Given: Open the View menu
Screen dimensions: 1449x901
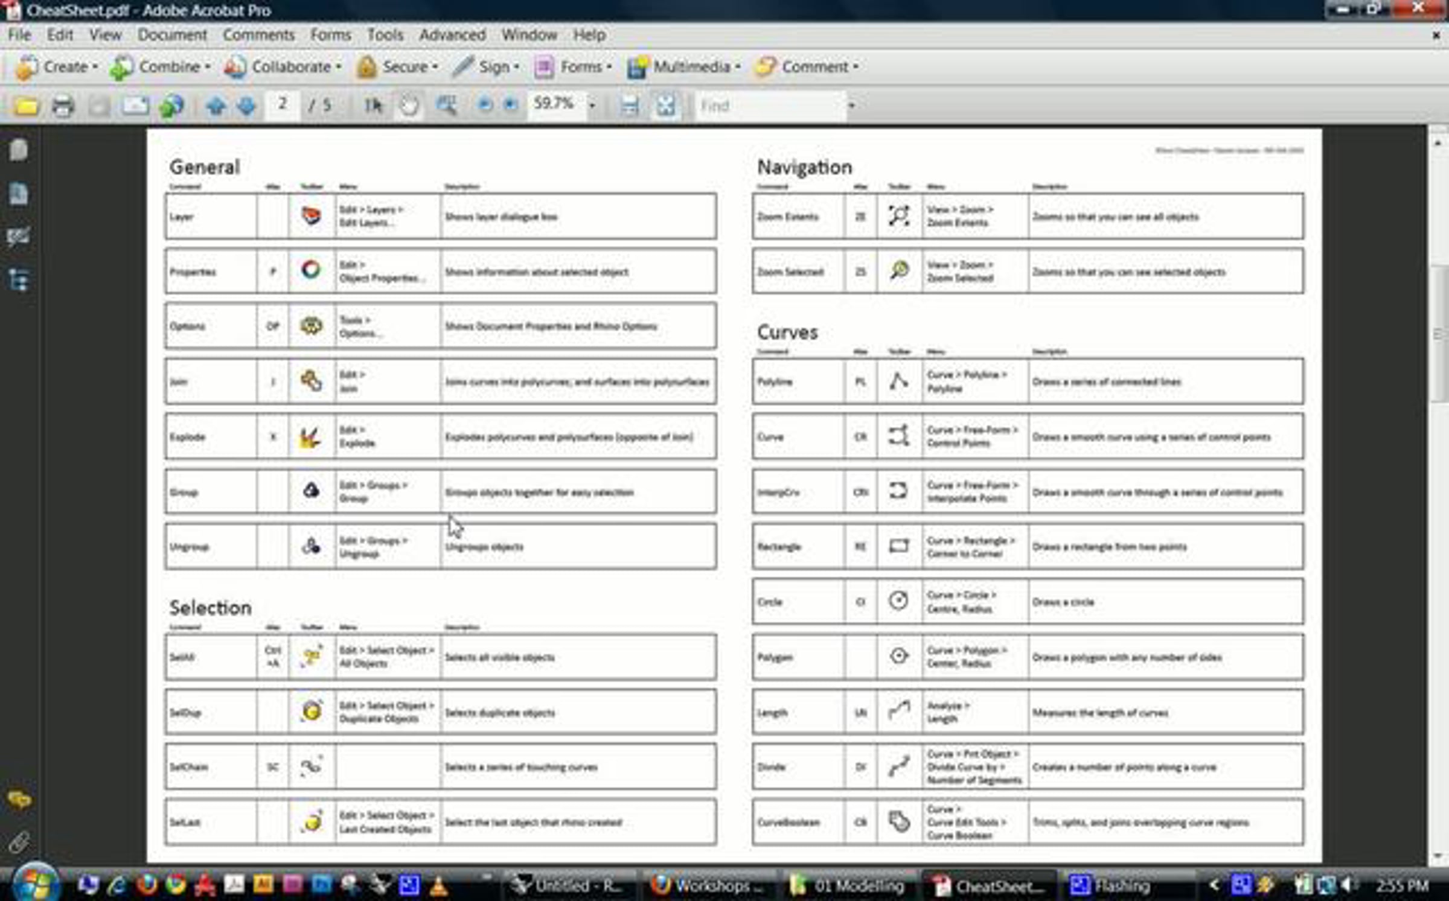Looking at the screenshot, I should point(105,35).
